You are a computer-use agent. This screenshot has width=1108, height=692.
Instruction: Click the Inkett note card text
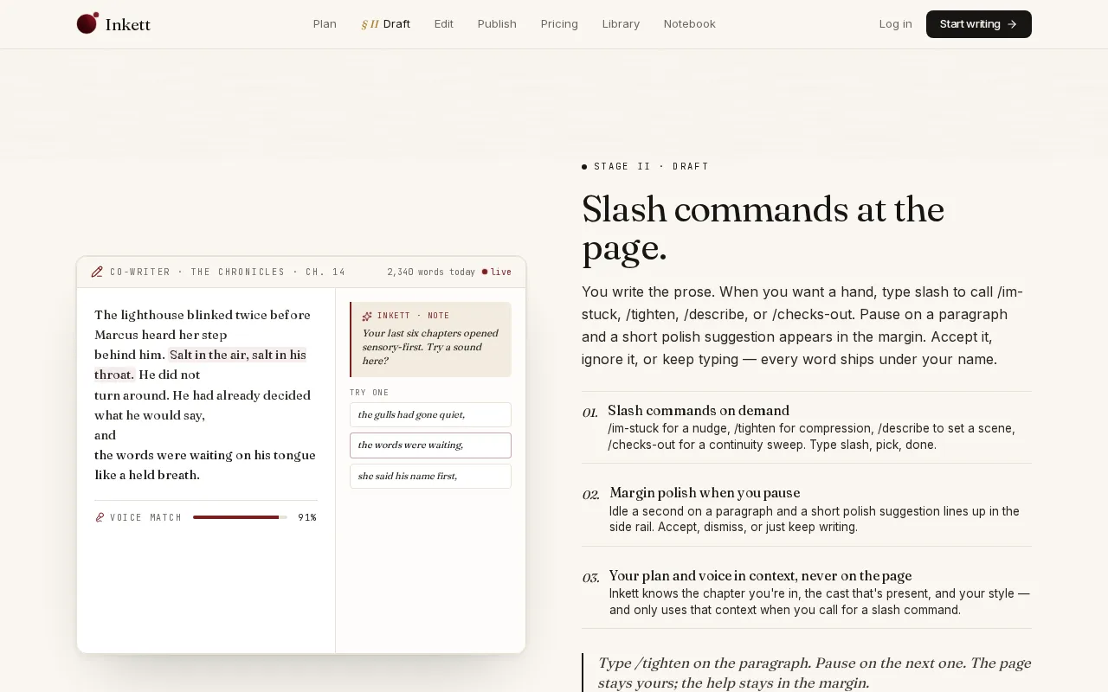[430, 347]
